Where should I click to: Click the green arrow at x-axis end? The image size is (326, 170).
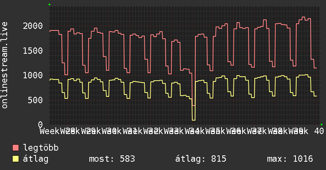(x=322, y=125)
